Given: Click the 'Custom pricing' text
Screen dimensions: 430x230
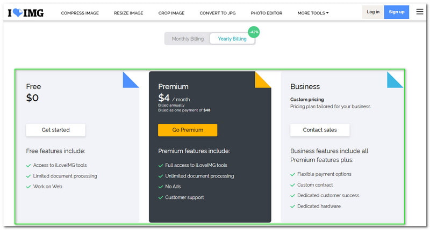Looking at the screenshot, I should pos(307,100).
